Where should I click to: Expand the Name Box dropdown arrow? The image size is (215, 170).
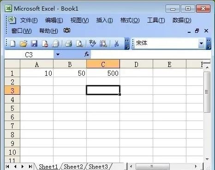click(x=58, y=55)
